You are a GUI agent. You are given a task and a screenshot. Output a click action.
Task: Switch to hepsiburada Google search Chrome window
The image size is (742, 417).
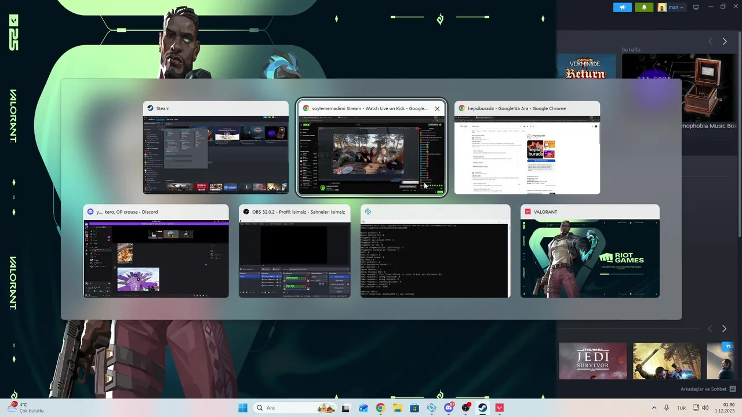pos(527,148)
